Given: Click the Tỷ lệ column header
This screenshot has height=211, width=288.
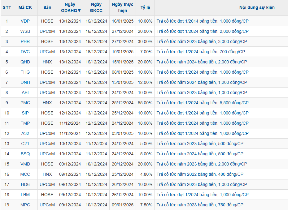Looking at the screenshot, I should (x=145, y=8).
